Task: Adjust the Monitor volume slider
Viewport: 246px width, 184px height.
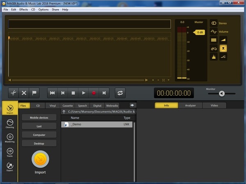Action: 221,94
